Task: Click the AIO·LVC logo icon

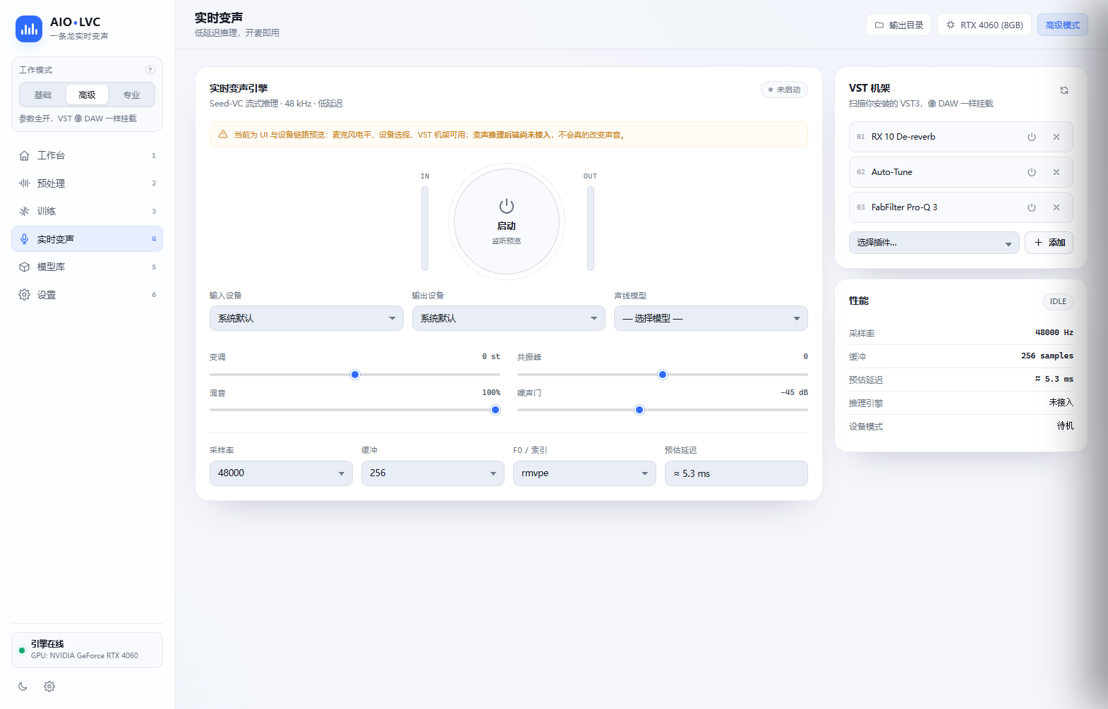Action: click(x=29, y=29)
